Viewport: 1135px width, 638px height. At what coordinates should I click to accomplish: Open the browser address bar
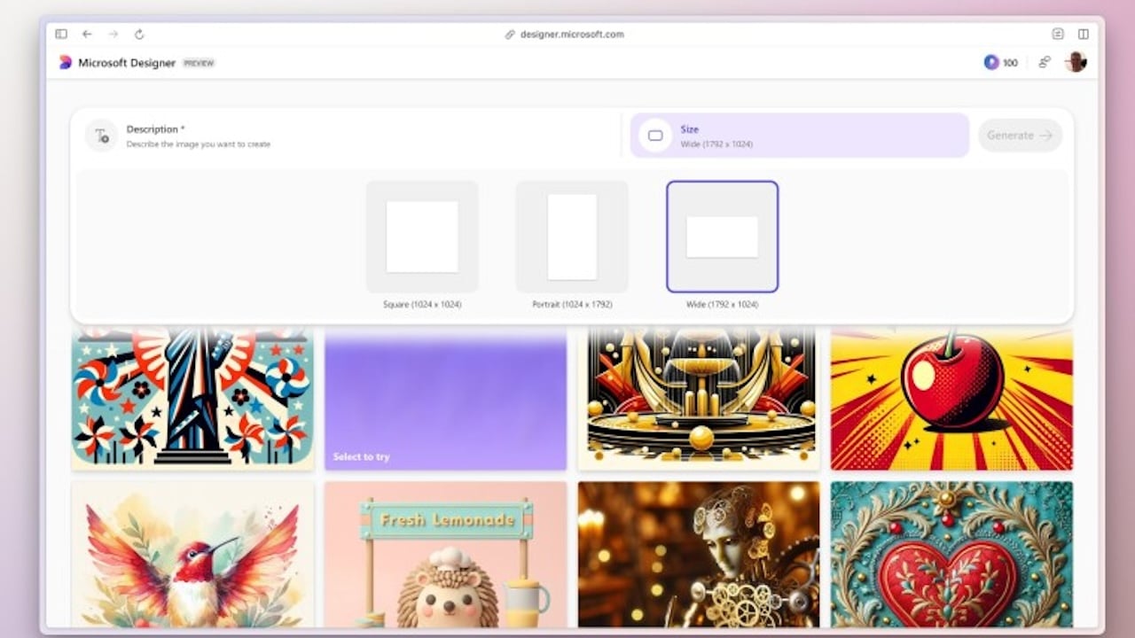[566, 34]
